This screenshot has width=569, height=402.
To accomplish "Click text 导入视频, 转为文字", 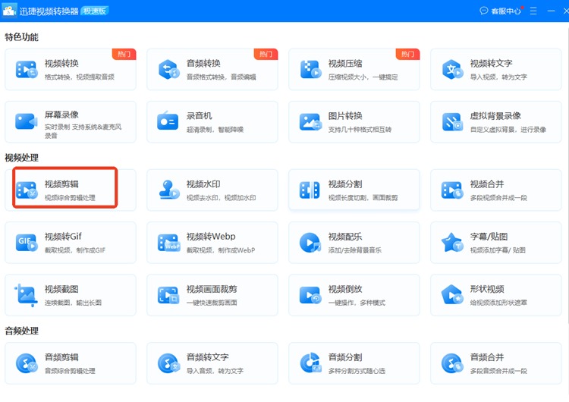I will (x=498, y=77).
